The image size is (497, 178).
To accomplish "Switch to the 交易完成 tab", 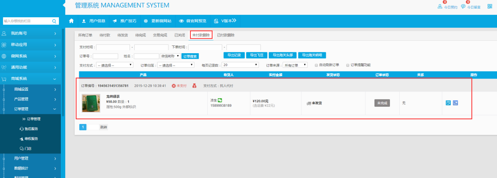I will tap(160, 35).
